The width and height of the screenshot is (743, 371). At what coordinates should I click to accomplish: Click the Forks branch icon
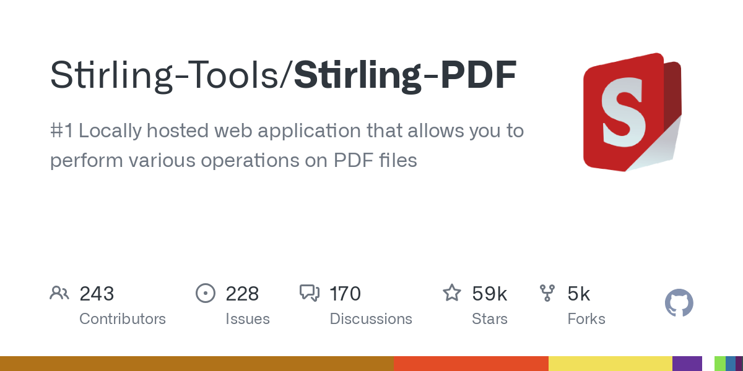(547, 293)
